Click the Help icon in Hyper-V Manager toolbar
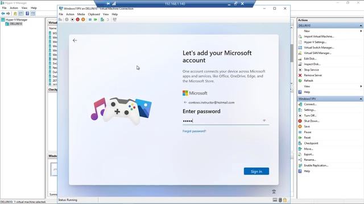The height and width of the screenshot is (204, 364). point(27,14)
